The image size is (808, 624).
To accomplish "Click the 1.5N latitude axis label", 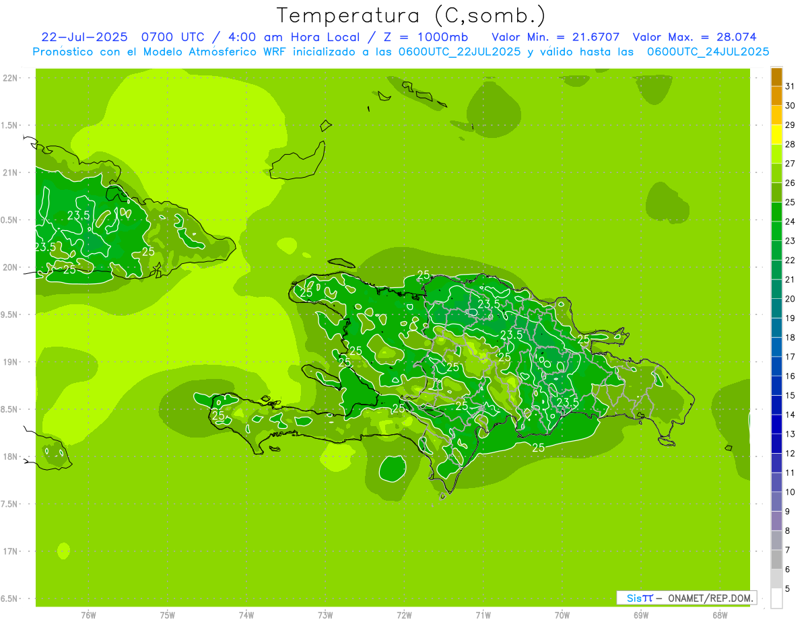I will click(x=10, y=125).
